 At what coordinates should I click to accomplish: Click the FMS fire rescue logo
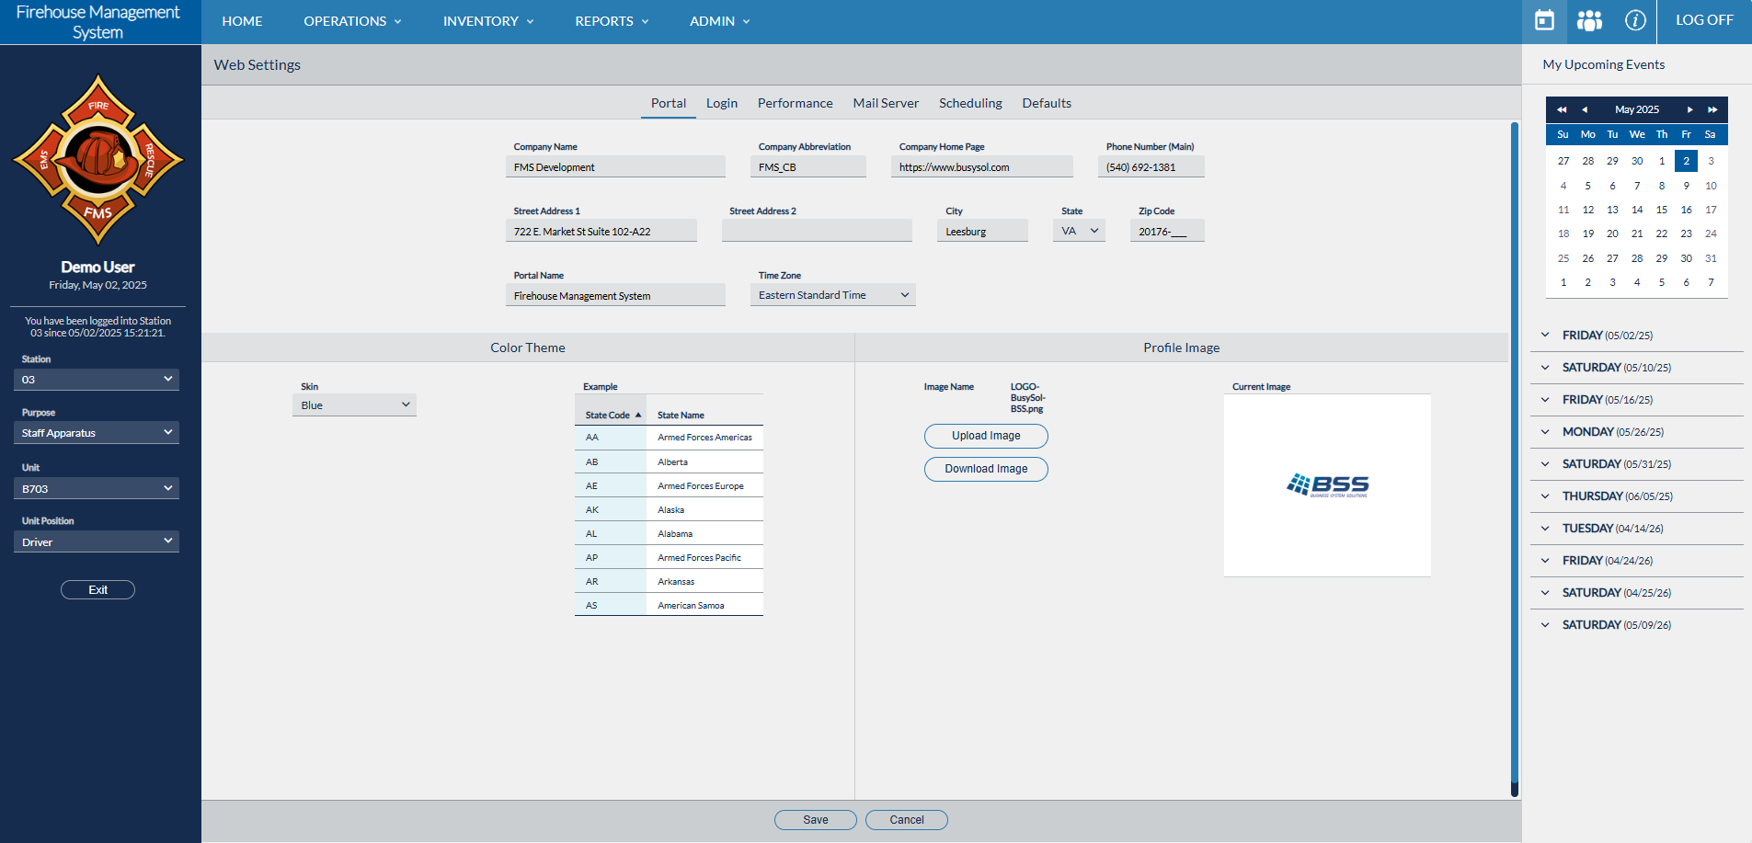coord(98,161)
